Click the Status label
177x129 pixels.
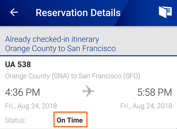pyautogui.click(x=16, y=120)
